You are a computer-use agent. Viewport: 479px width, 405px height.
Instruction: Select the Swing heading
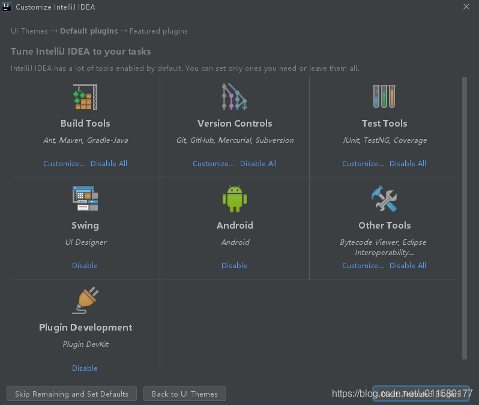pos(85,226)
